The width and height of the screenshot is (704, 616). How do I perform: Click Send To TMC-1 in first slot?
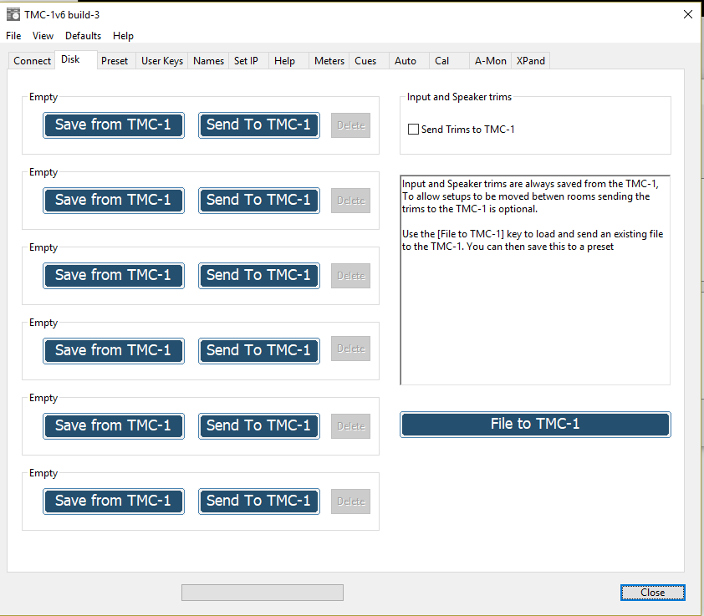pyautogui.click(x=259, y=125)
